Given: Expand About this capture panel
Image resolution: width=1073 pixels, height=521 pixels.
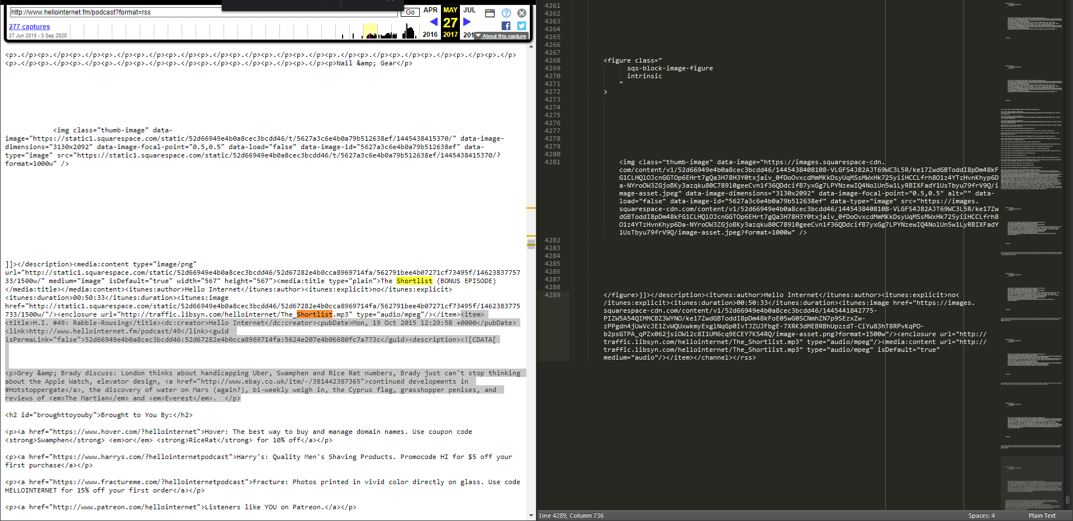Looking at the screenshot, I should [501, 36].
